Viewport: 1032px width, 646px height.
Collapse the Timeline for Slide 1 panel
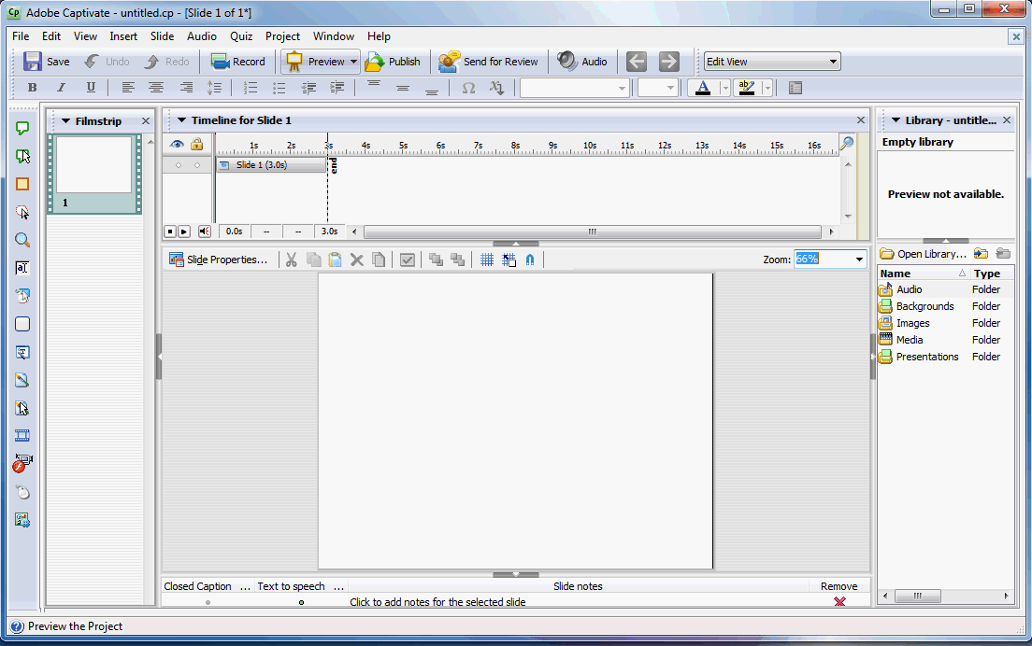pos(181,120)
